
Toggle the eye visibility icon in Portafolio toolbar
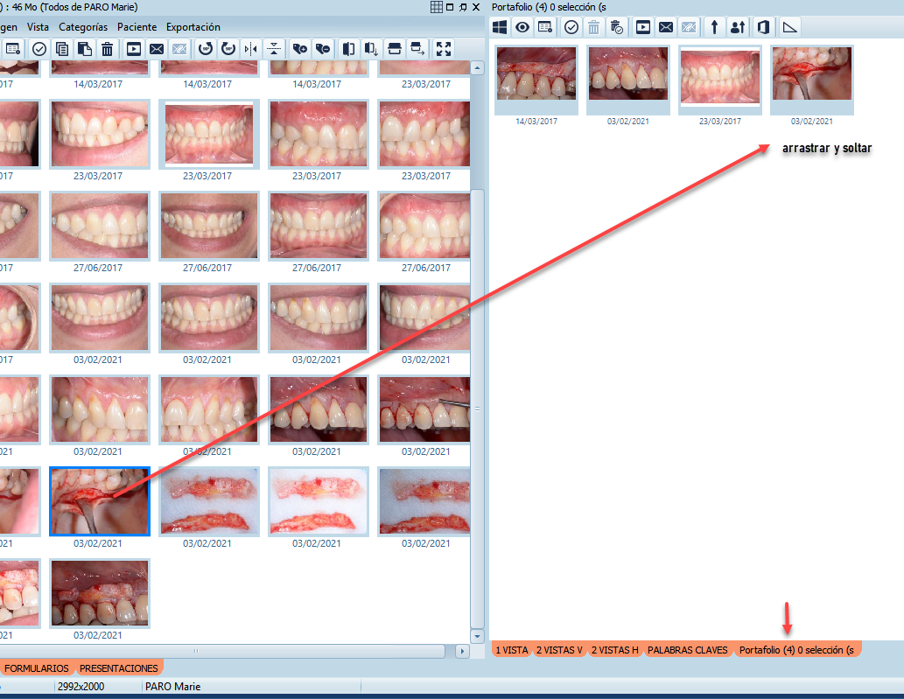point(522,27)
